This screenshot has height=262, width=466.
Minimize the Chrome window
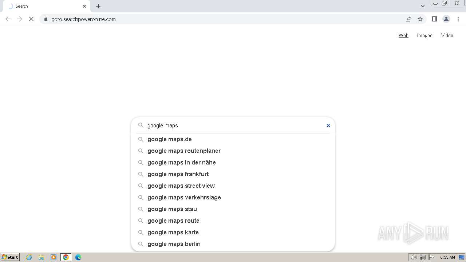click(435, 3)
